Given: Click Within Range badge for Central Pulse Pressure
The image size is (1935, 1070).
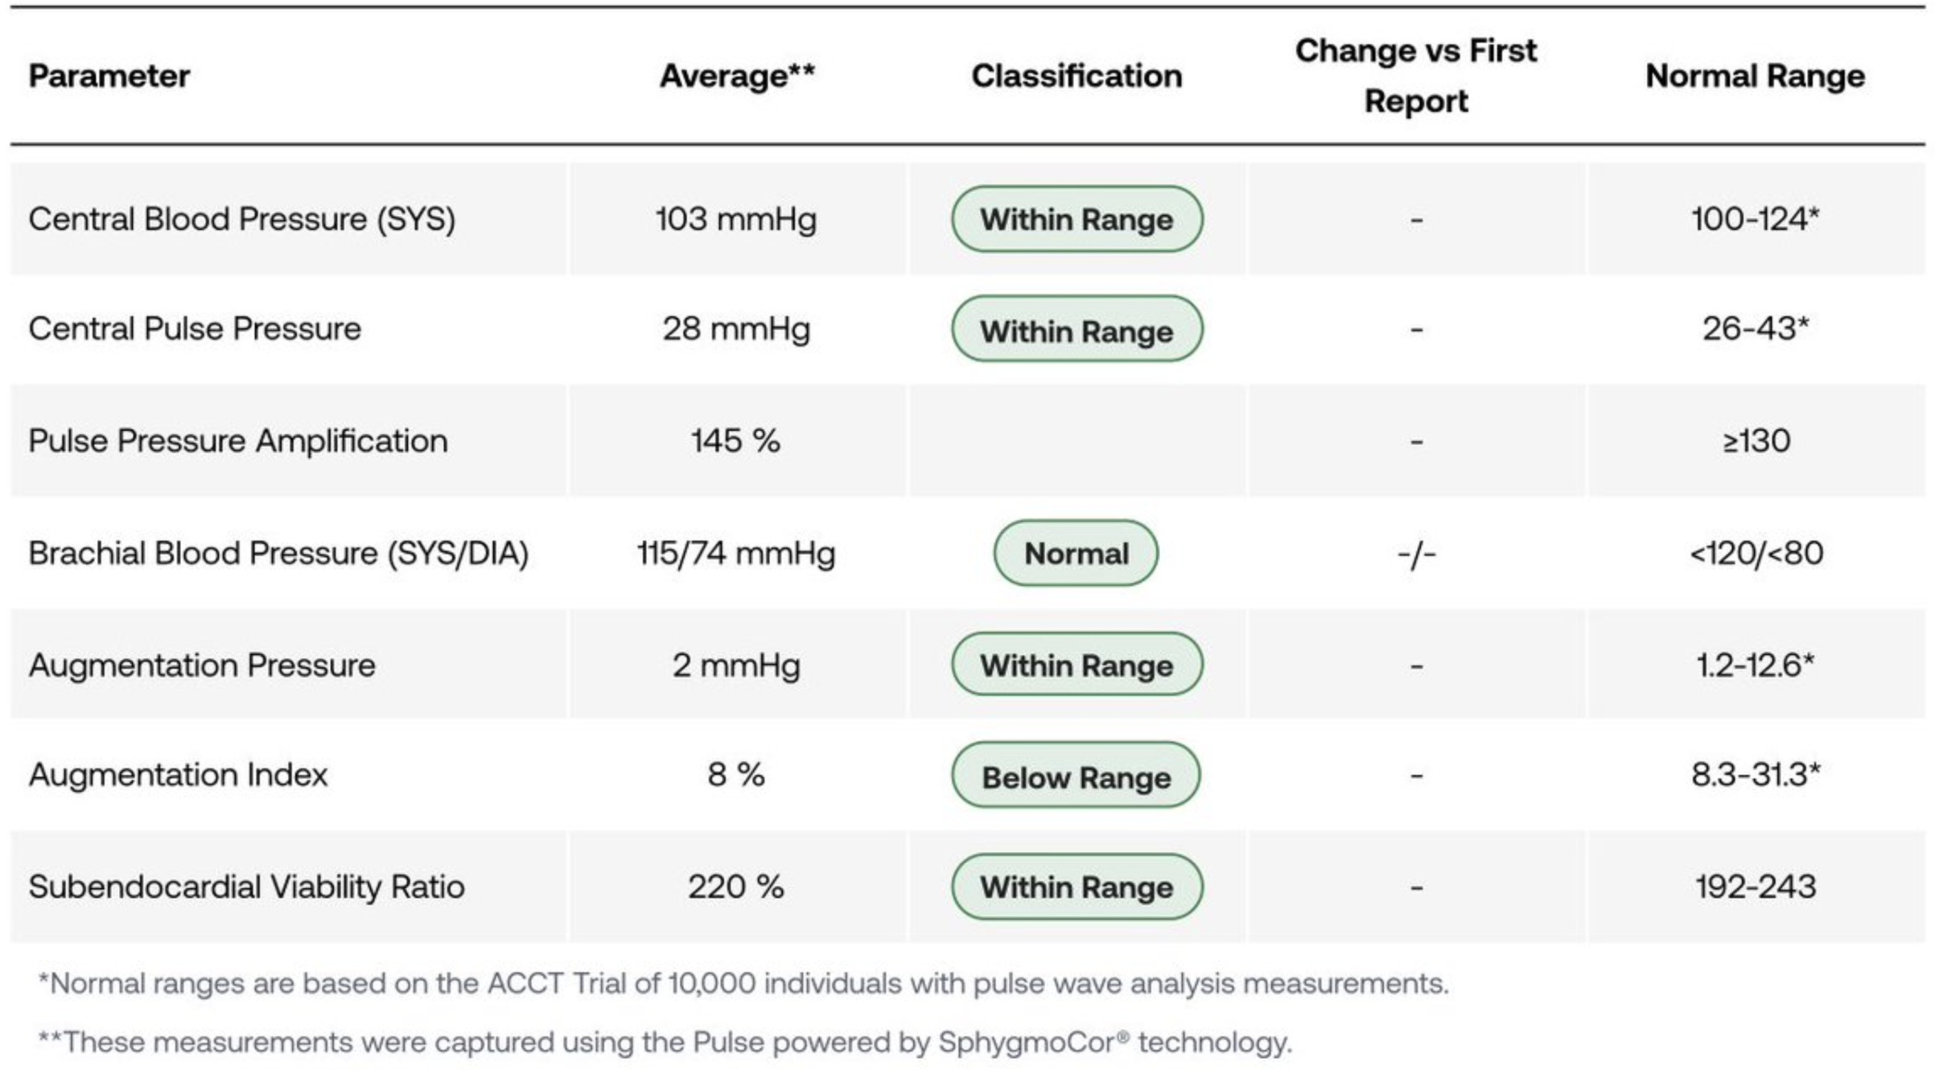Looking at the screenshot, I should [1076, 329].
